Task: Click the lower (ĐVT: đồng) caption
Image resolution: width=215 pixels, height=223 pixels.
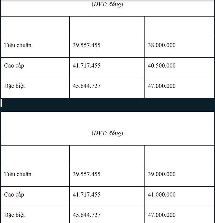Action: [107, 133]
